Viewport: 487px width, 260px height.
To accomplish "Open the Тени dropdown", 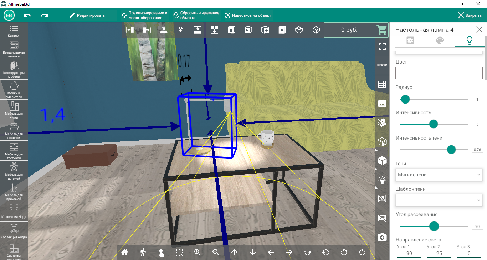I will 439,175.
